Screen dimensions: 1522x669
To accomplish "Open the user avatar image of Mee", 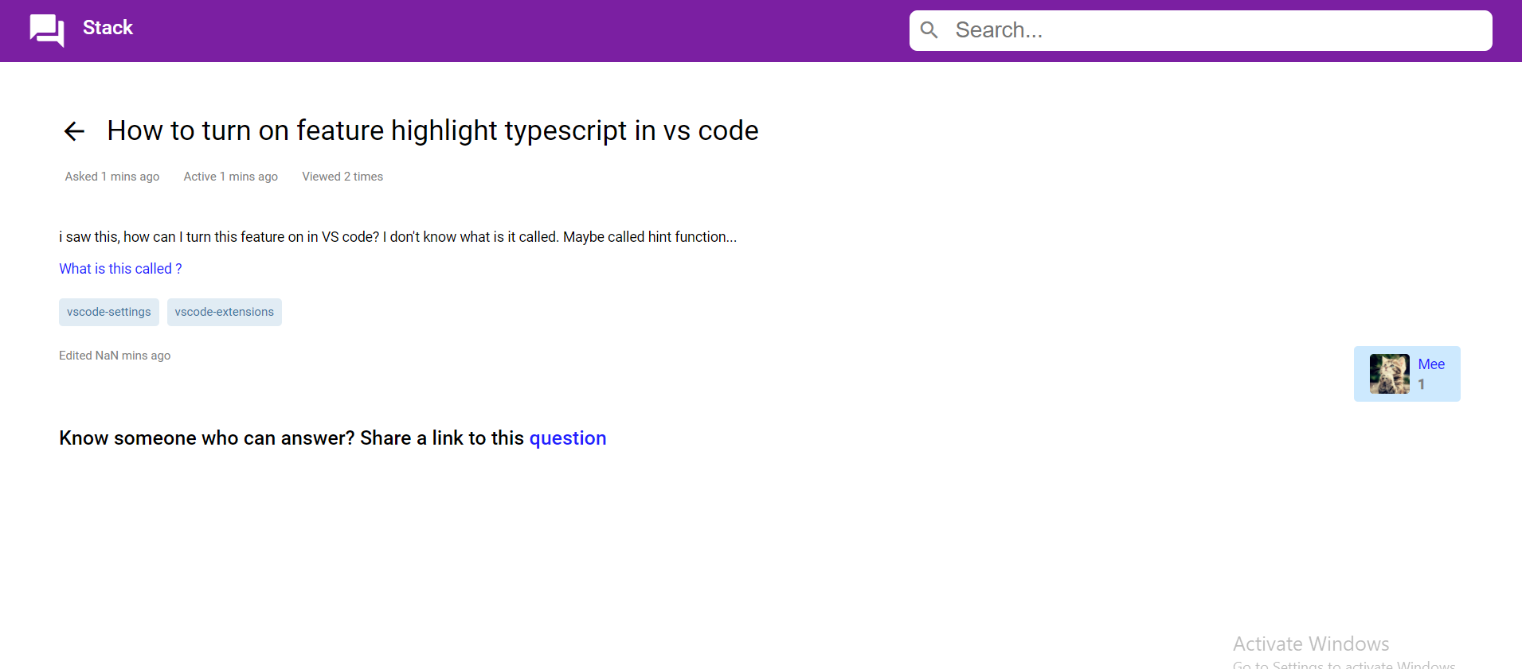I will 1389,373.
